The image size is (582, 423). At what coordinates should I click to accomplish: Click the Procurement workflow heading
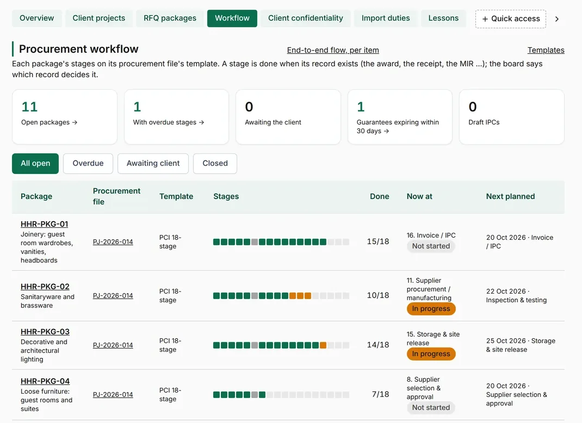(x=79, y=49)
